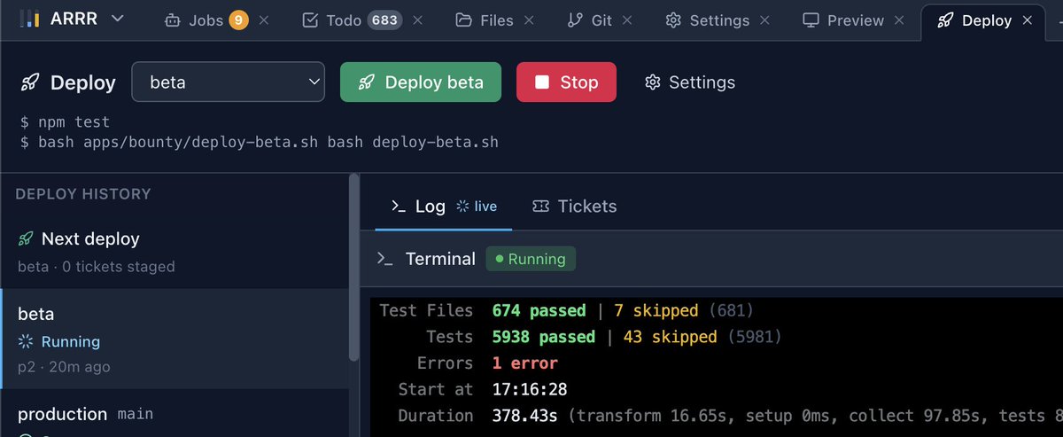Image resolution: width=1063 pixels, height=437 pixels.
Task: Close the Preview tab
Action: (900, 20)
